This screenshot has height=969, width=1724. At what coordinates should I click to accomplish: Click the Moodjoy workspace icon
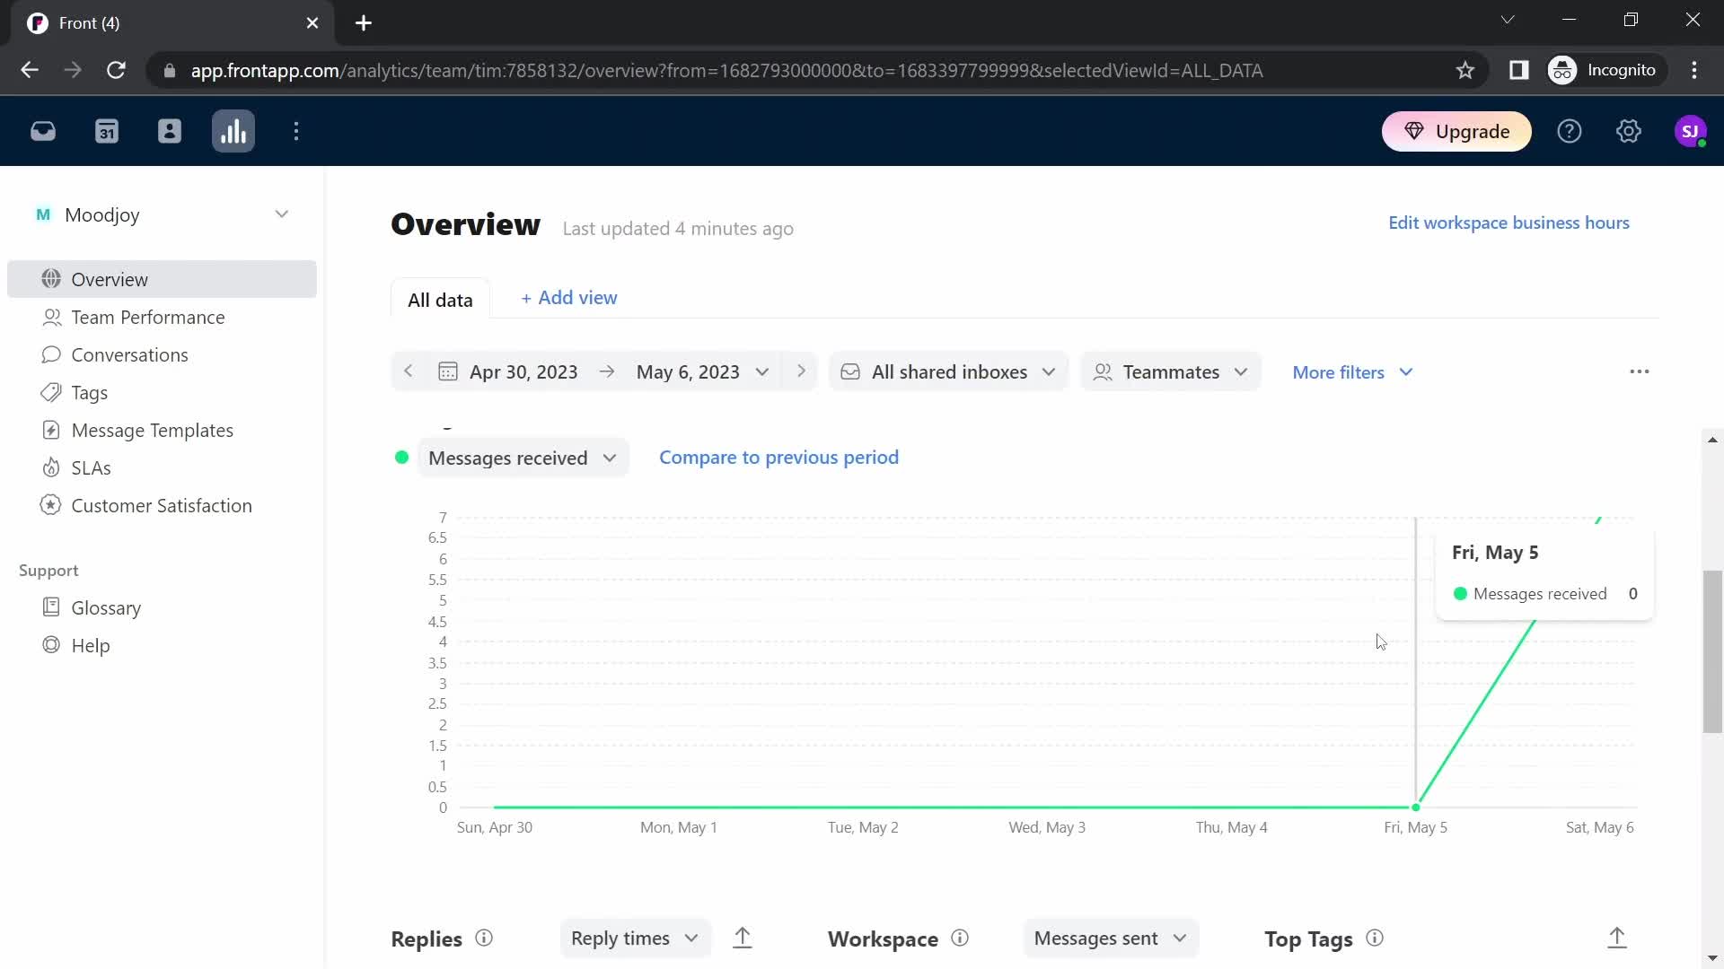coord(42,214)
